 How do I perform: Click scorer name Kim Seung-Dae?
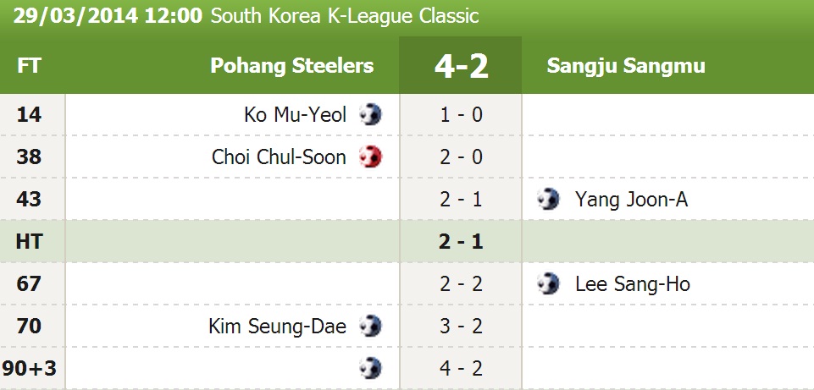[277, 326]
